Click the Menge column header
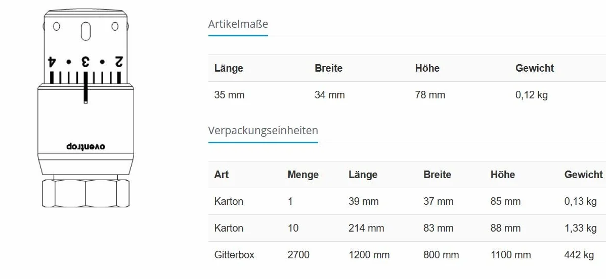Image resolution: width=606 pixels, height=279 pixels. pyautogui.click(x=303, y=175)
